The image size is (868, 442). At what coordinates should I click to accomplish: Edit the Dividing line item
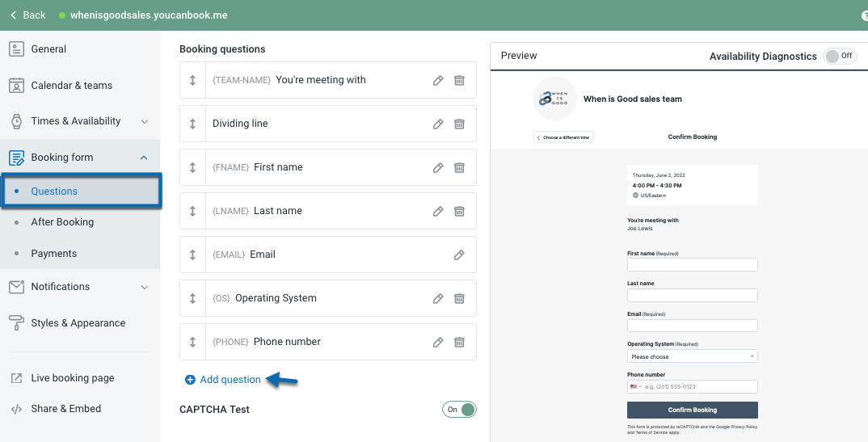pos(438,124)
